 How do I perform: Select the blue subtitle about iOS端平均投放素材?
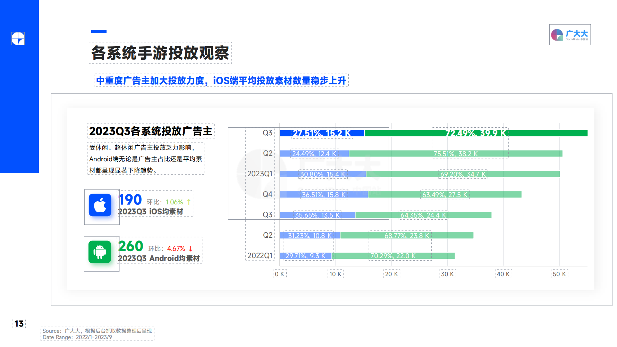click(221, 81)
